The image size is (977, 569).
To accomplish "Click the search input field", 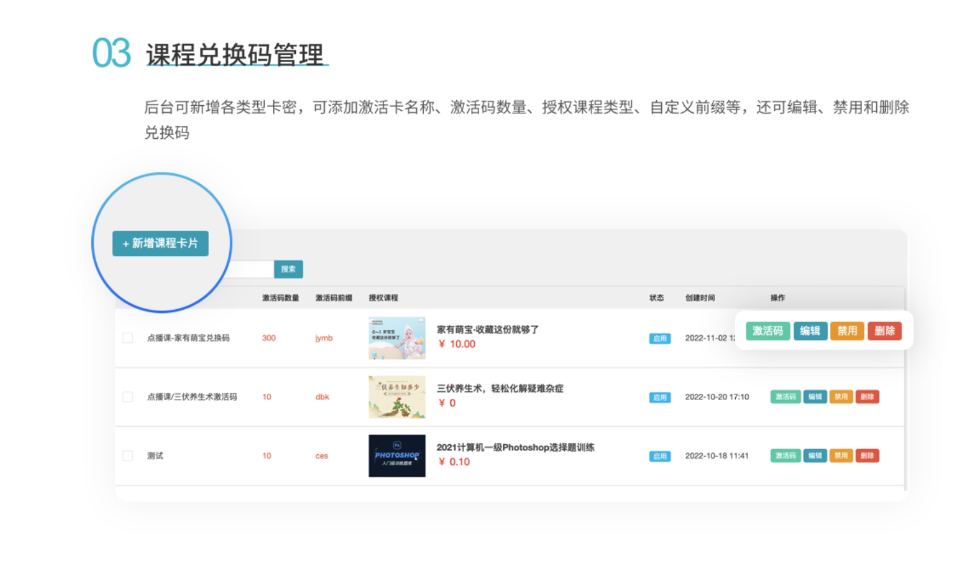I will [x=252, y=270].
